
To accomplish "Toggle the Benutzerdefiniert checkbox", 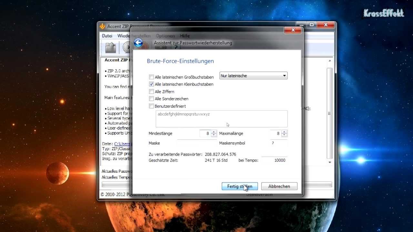I will 151,106.
